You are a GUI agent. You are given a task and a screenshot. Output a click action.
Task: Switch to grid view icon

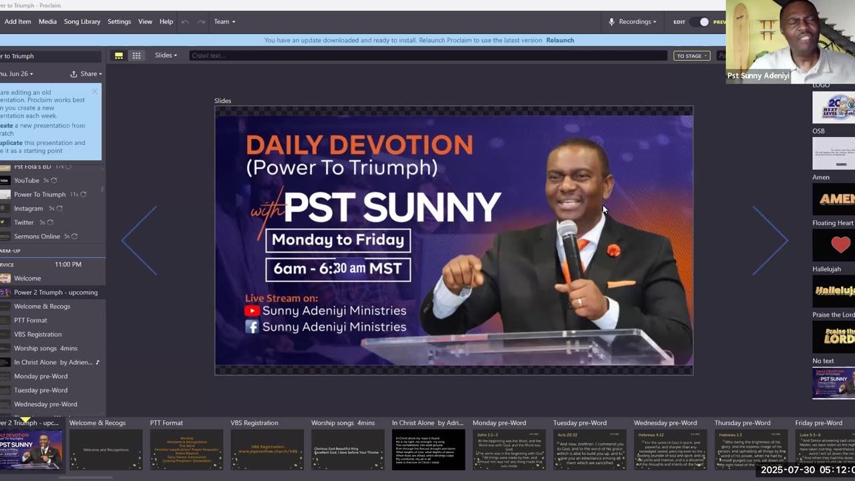136,55
